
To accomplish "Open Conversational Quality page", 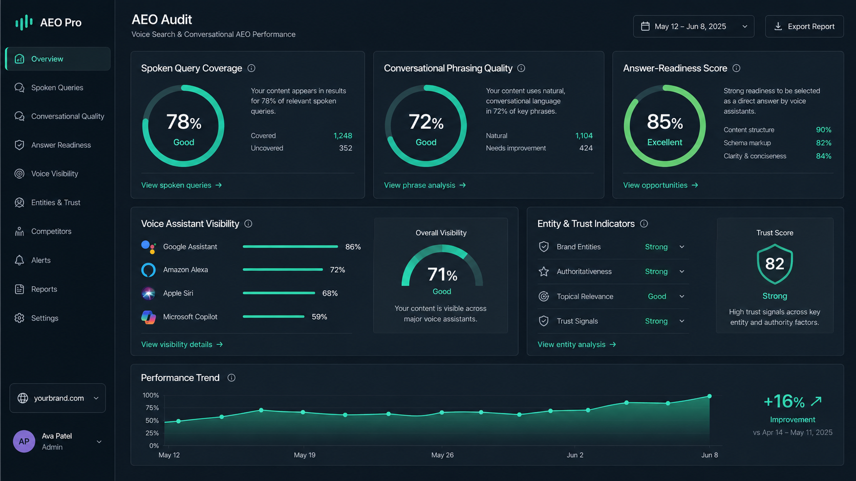I will (58, 117).
